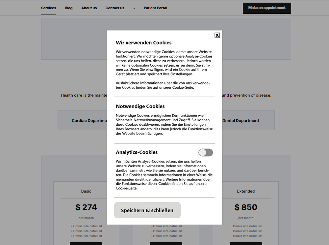Click per month under the $ 274 price
This screenshot has width=329, height=245.
[x=86, y=218]
